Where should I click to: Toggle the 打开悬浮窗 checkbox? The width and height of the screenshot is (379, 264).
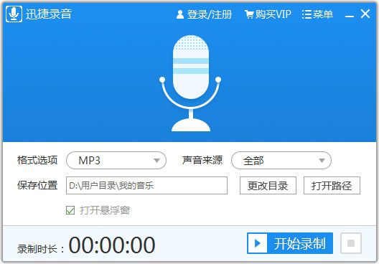(70, 210)
